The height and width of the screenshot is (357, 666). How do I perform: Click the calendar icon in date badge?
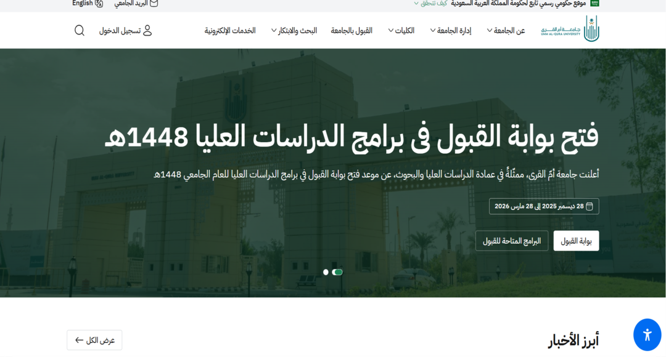tap(590, 206)
